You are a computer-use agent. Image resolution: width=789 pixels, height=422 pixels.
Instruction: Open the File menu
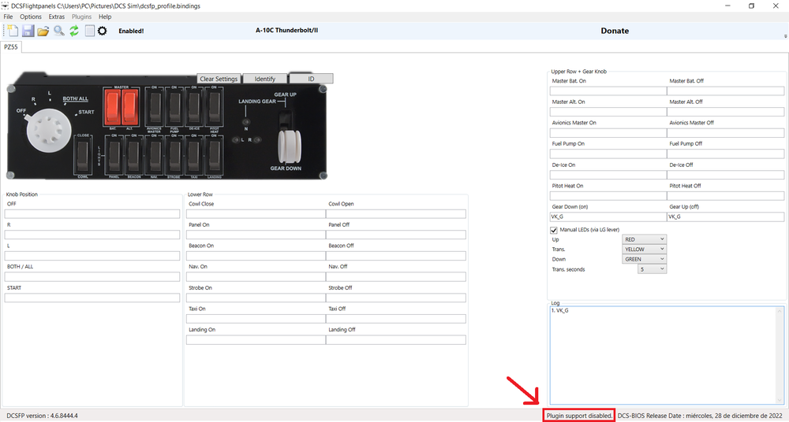(x=8, y=17)
